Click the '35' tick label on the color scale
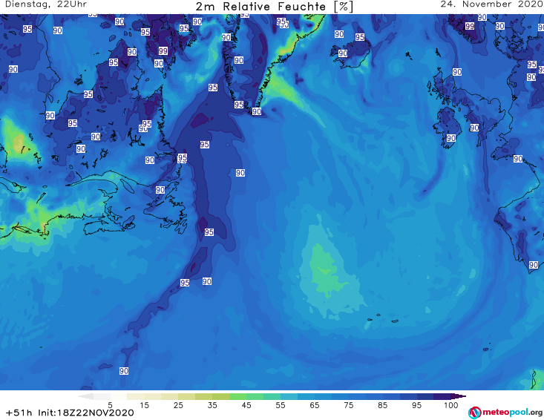Screen dimensions: 544x420 212,405
